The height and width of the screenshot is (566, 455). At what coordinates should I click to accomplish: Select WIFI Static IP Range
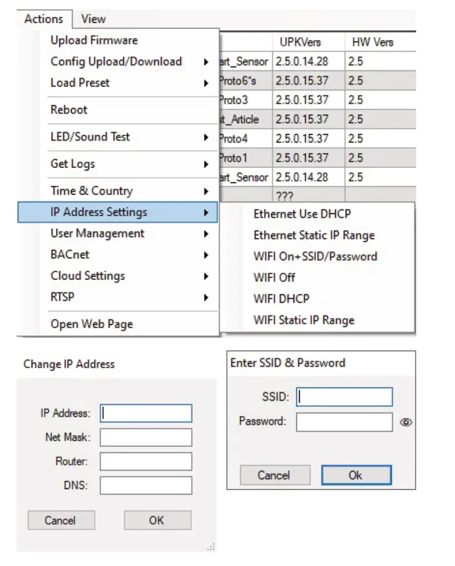pos(303,320)
